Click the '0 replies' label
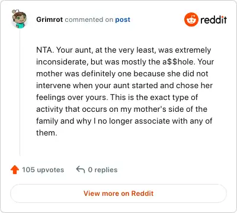This screenshot has width=237, height=213. pos(103,170)
